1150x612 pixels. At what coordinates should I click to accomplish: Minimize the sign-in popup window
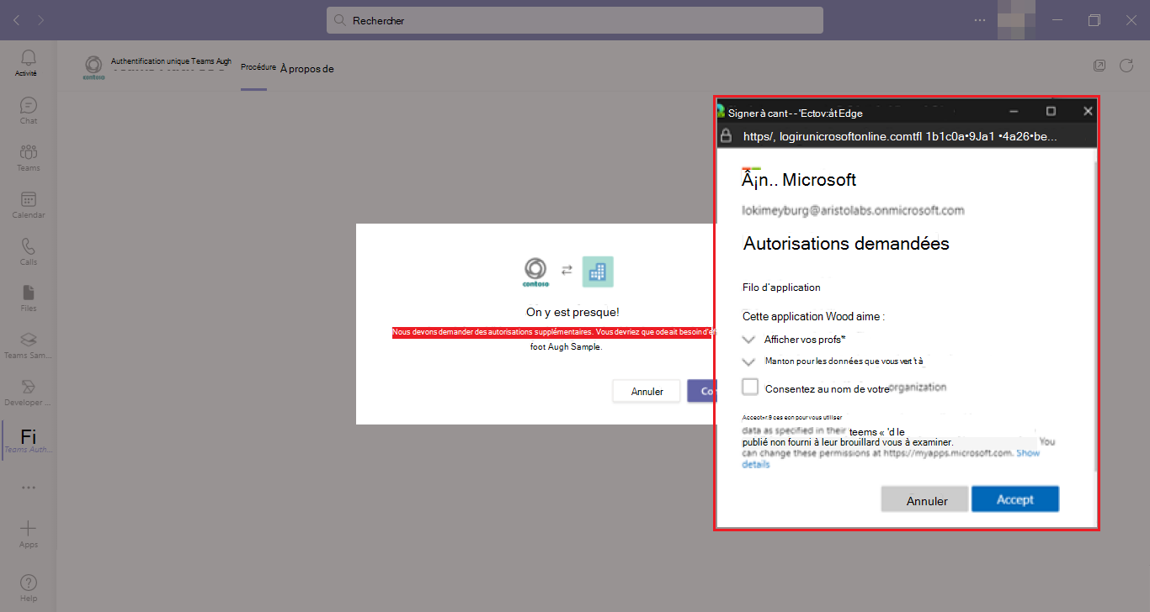tap(1014, 111)
